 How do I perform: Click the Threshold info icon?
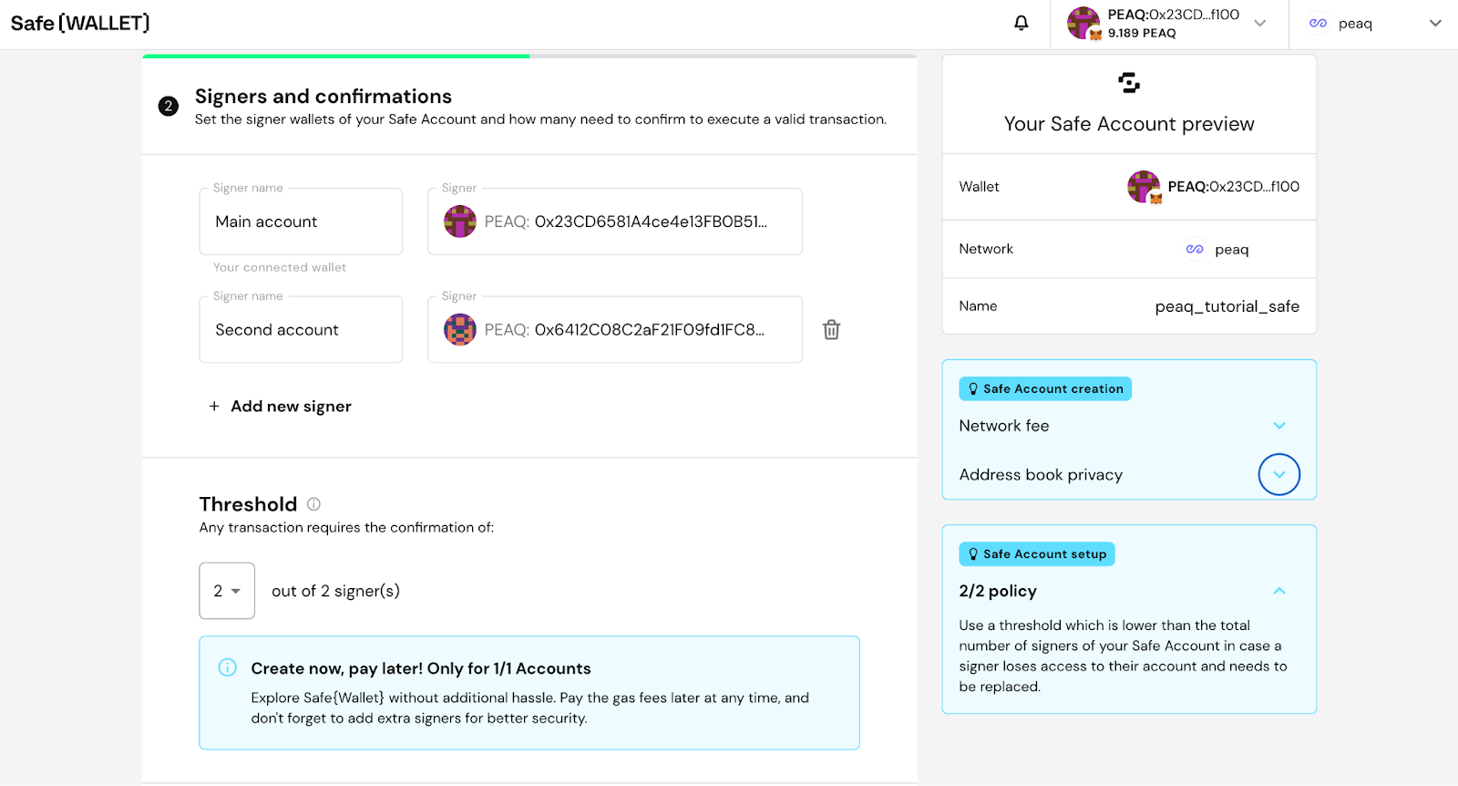pos(313,504)
